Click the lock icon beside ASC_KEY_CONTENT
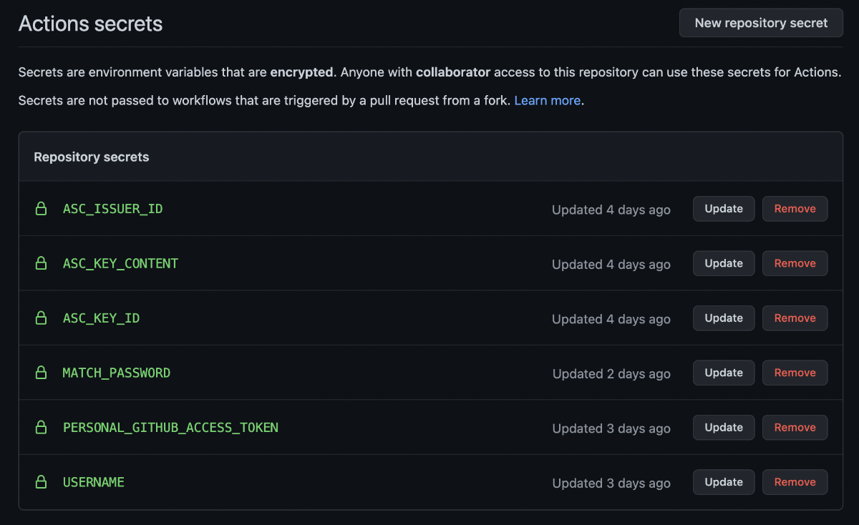 (42, 263)
